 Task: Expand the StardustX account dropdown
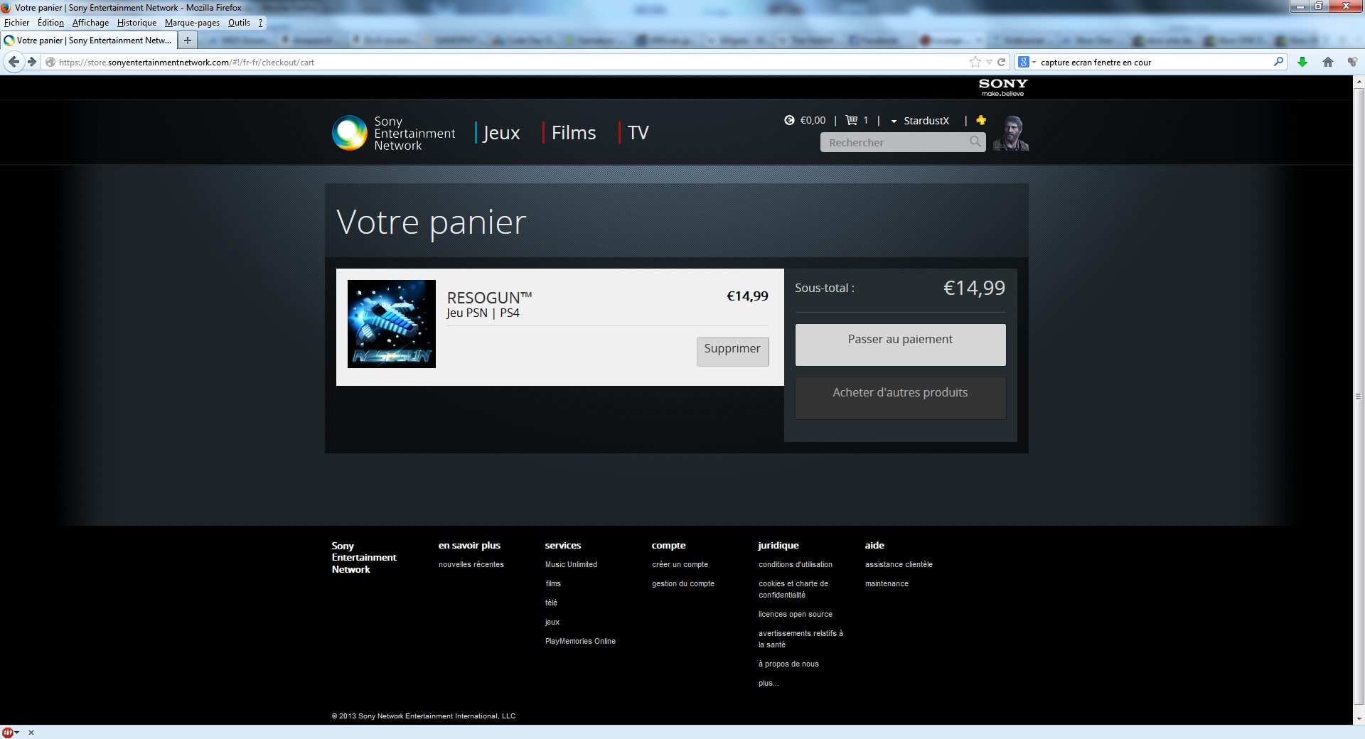(x=920, y=121)
